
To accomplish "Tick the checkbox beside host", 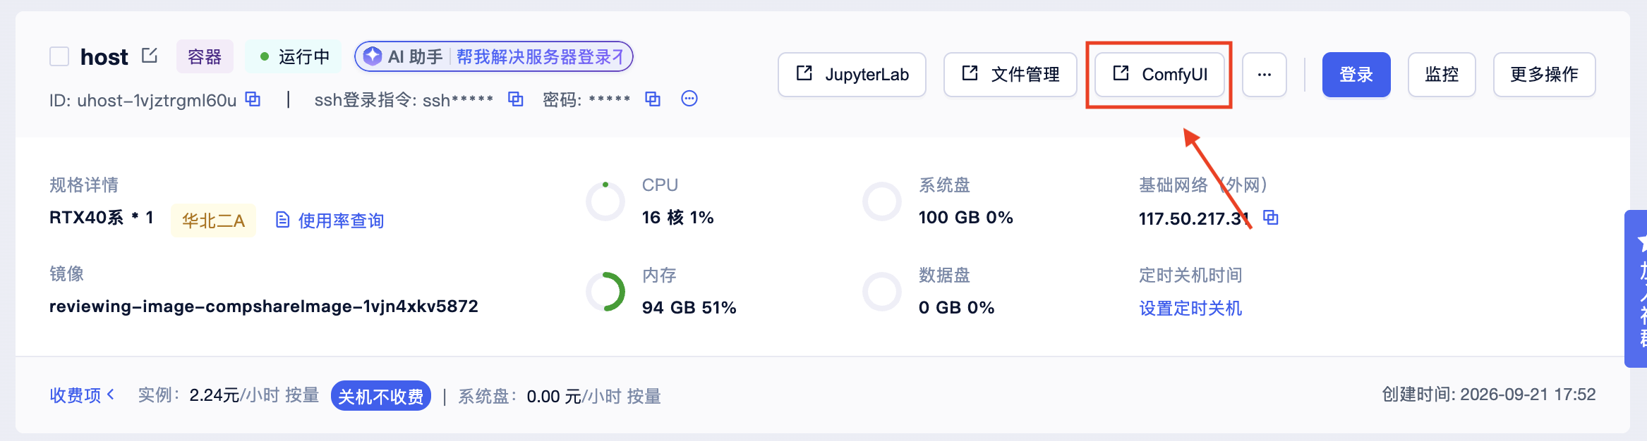I will 59,56.
